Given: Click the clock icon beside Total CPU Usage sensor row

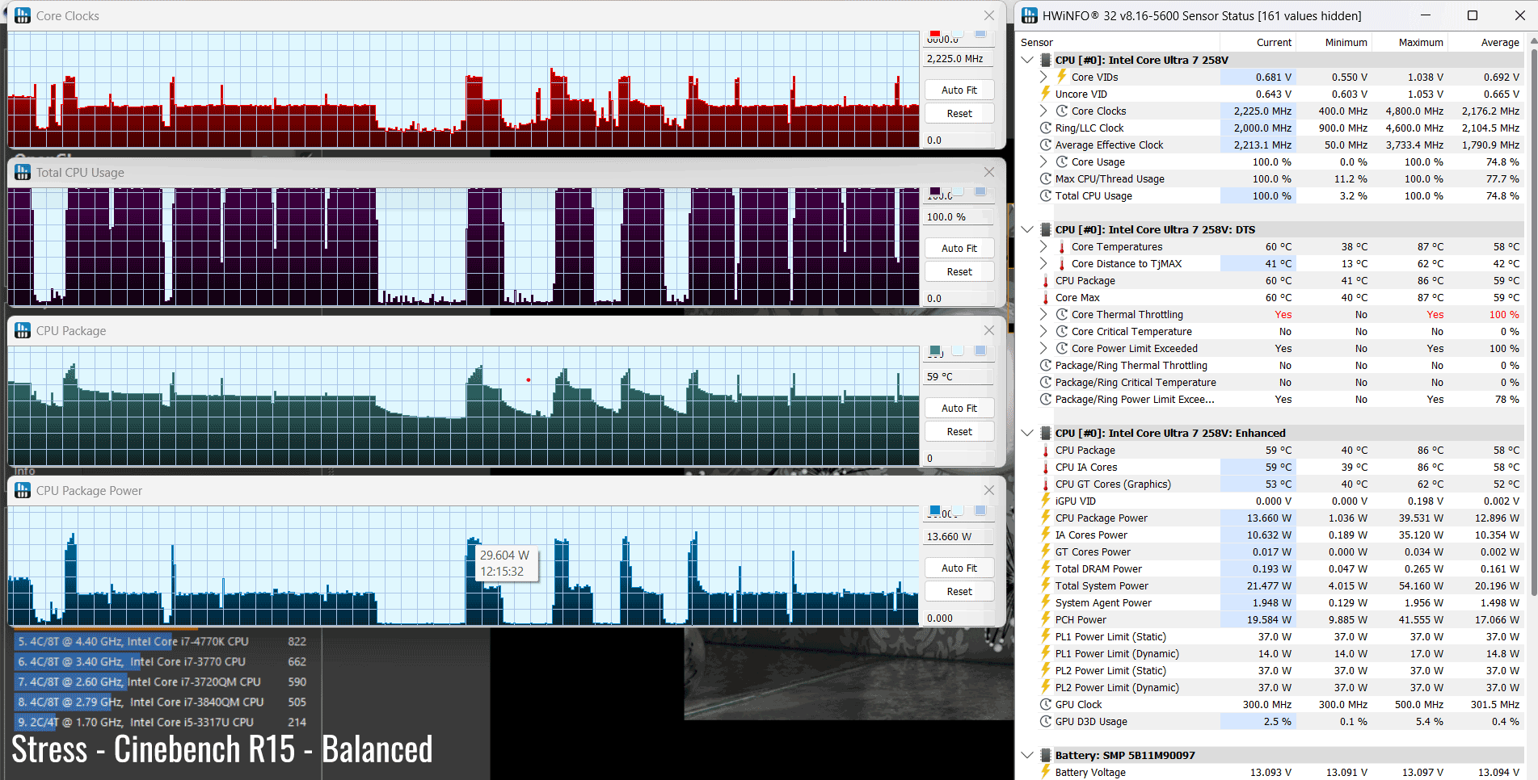Looking at the screenshot, I should coord(1046,195).
